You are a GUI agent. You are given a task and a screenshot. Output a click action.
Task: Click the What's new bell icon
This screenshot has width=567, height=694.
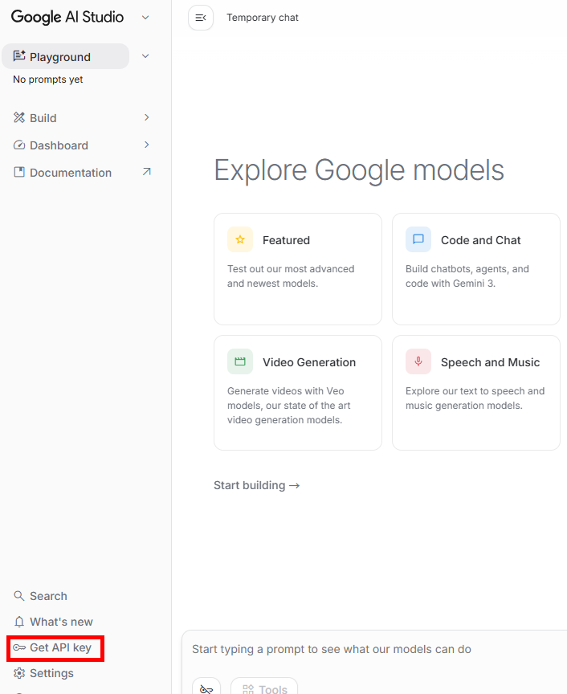click(x=19, y=622)
